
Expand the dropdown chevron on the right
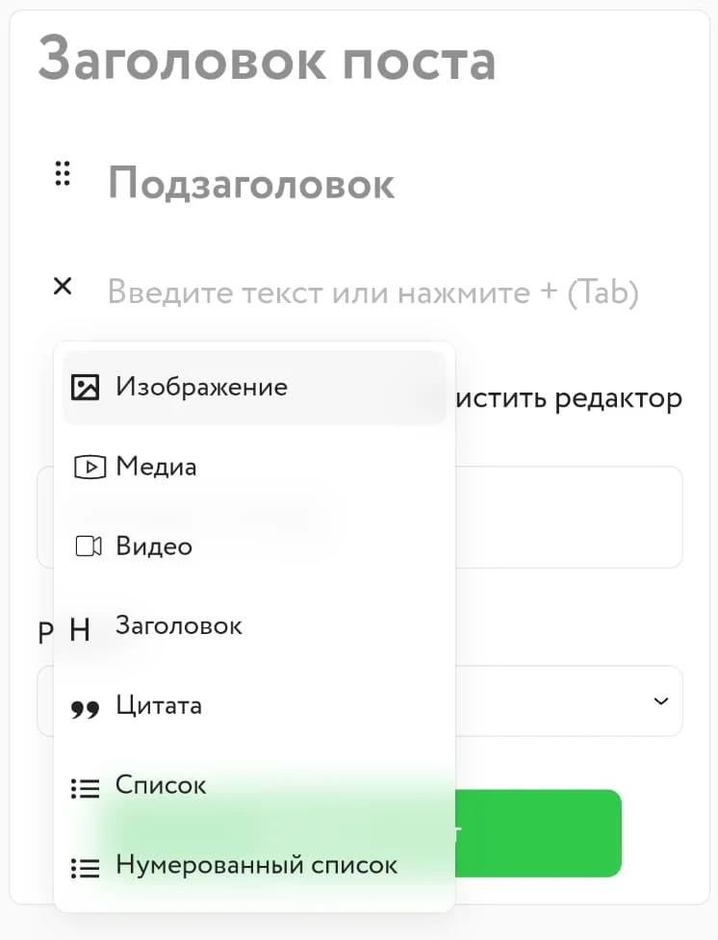coord(661,701)
